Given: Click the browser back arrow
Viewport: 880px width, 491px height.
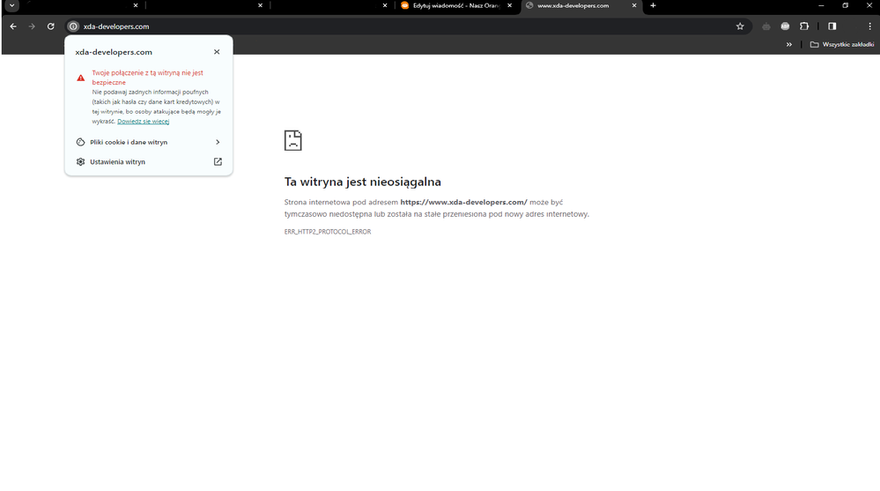Looking at the screenshot, I should (13, 26).
